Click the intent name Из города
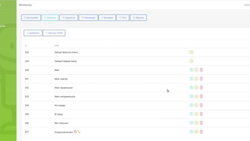The width and height of the screenshot is (250, 141). 60,105
